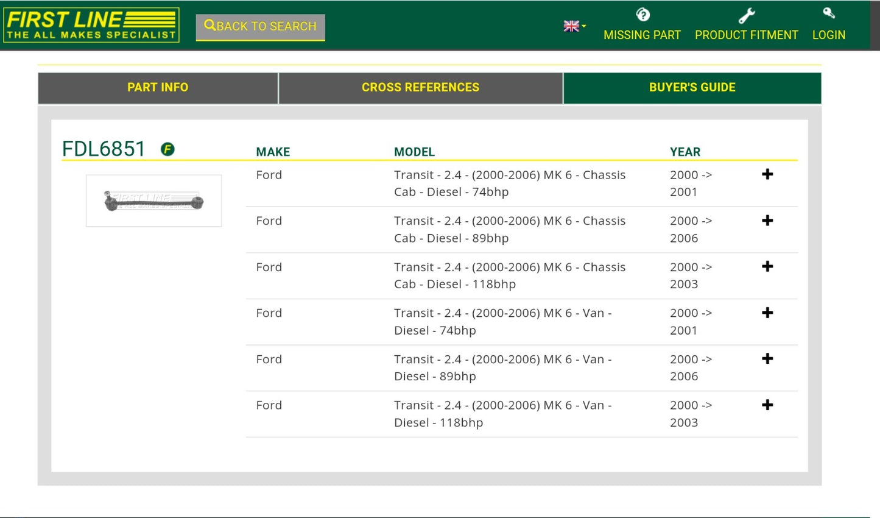The width and height of the screenshot is (880, 518).
Task: Switch to the Part Info tab
Action: (158, 88)
